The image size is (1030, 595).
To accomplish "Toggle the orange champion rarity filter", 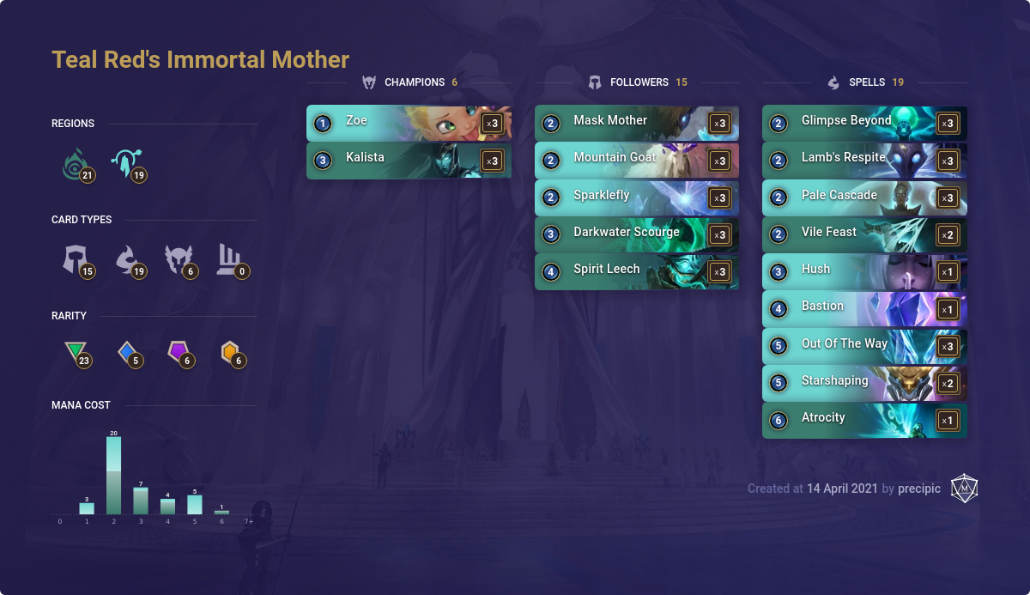I will [230, 351].
